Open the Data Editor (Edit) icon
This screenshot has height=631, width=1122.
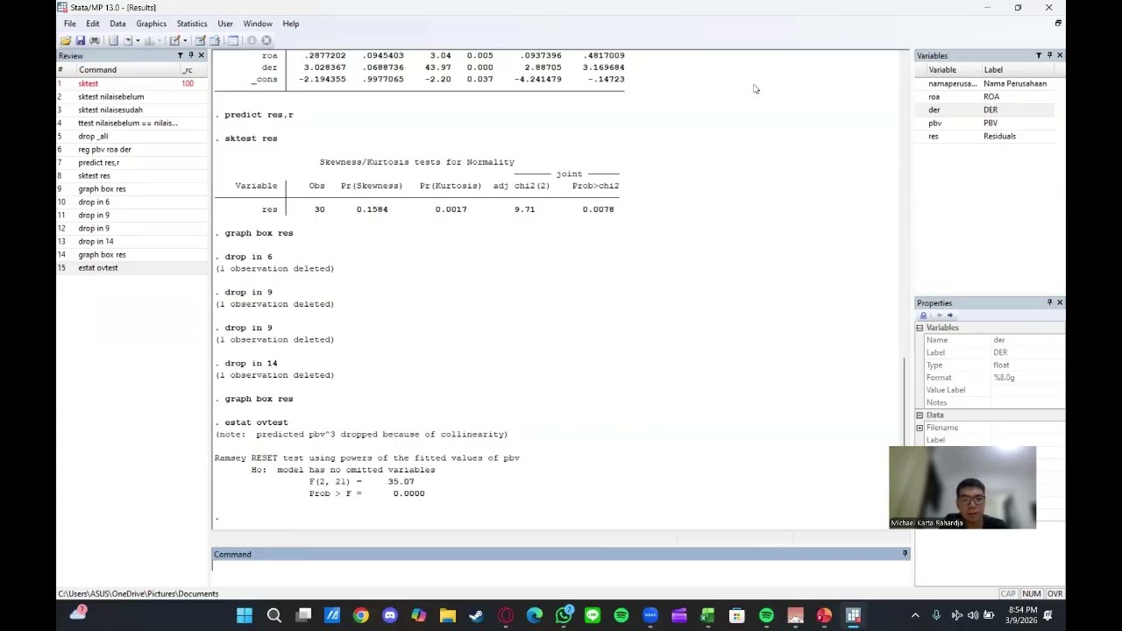(200, 40)
